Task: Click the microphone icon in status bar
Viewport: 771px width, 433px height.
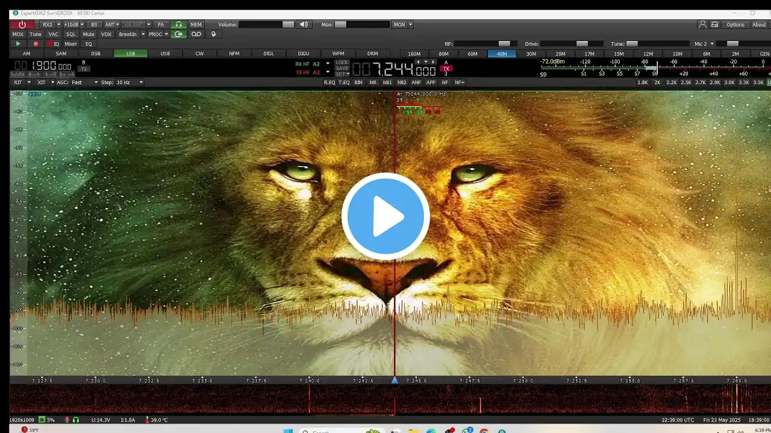Action: 67,420
